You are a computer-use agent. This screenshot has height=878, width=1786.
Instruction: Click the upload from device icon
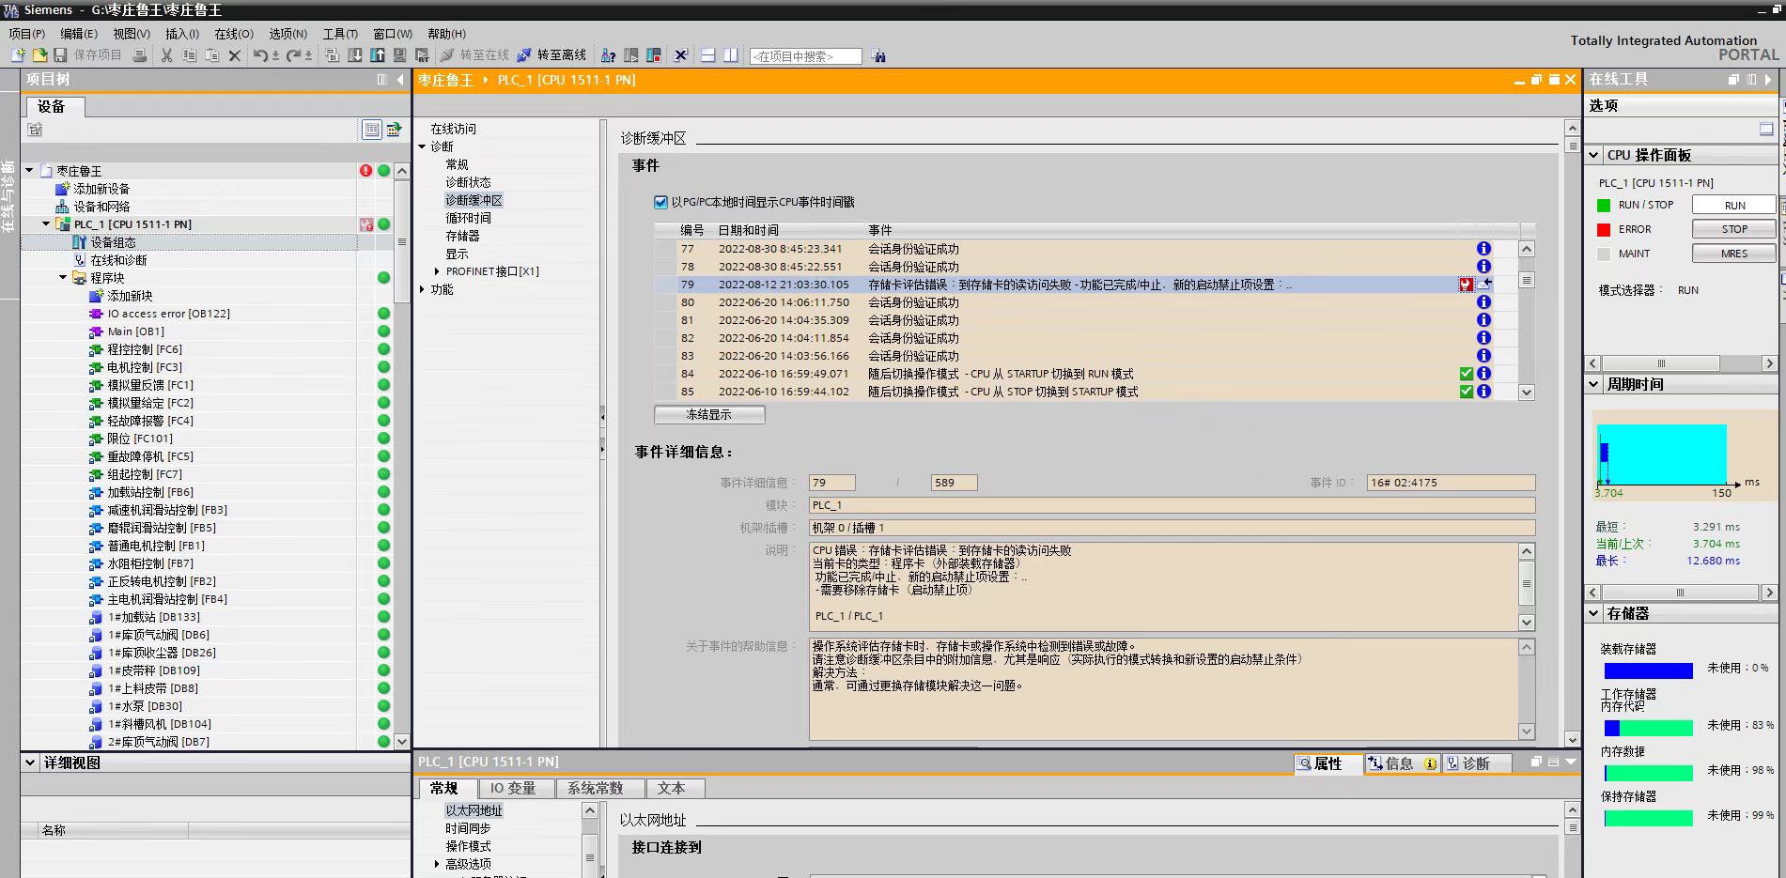pyautogui.click(x=377, y=55)
